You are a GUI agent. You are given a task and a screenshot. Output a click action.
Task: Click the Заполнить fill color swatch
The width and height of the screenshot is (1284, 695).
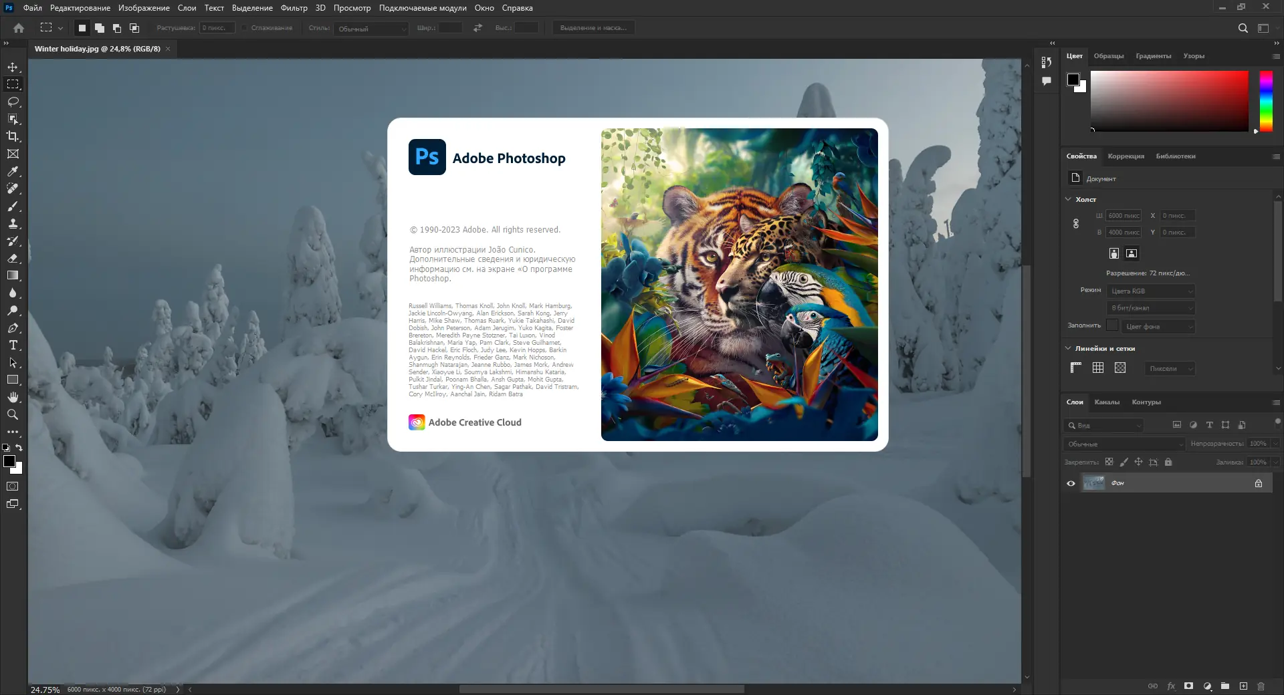click(x=1112, y=325)
